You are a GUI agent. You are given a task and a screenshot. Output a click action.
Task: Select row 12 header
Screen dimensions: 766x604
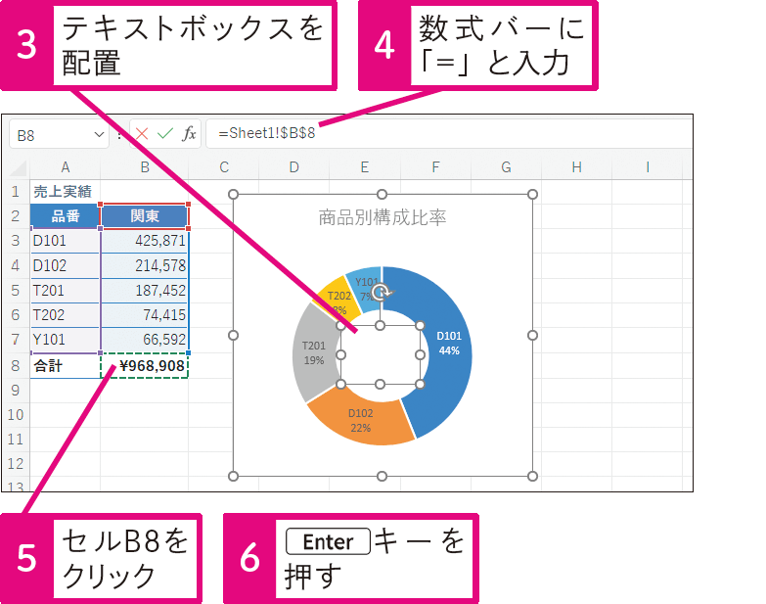pyautogui.click(x=16, y=464)
